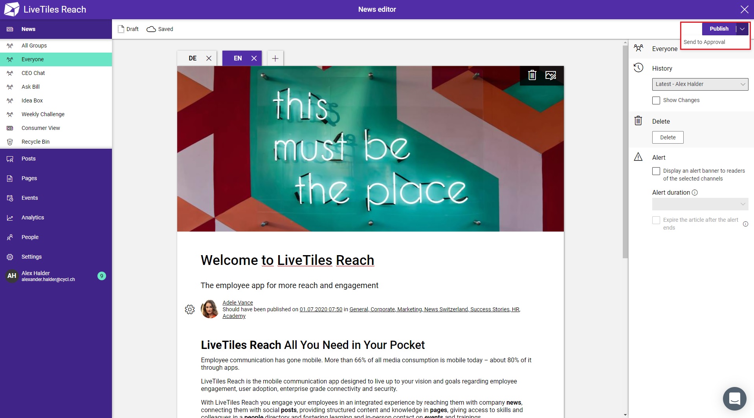Viewport: 754px width, 418px height.
Task: Switch to the DE language tab
Action: point(193,58)
